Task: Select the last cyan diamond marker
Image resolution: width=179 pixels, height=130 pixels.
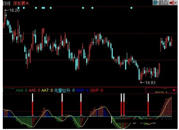Action: click(131, 8)
